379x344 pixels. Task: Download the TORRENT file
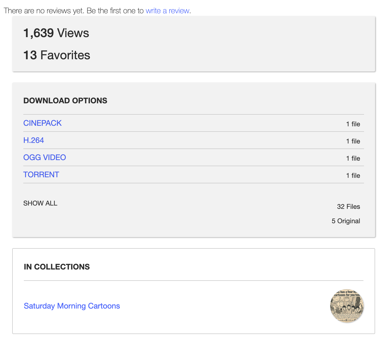41,175
